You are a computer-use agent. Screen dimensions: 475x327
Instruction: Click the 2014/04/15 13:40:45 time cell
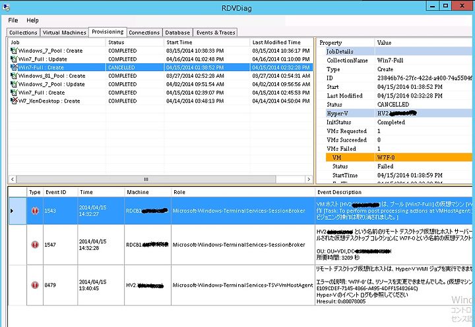tap(101, 285)
